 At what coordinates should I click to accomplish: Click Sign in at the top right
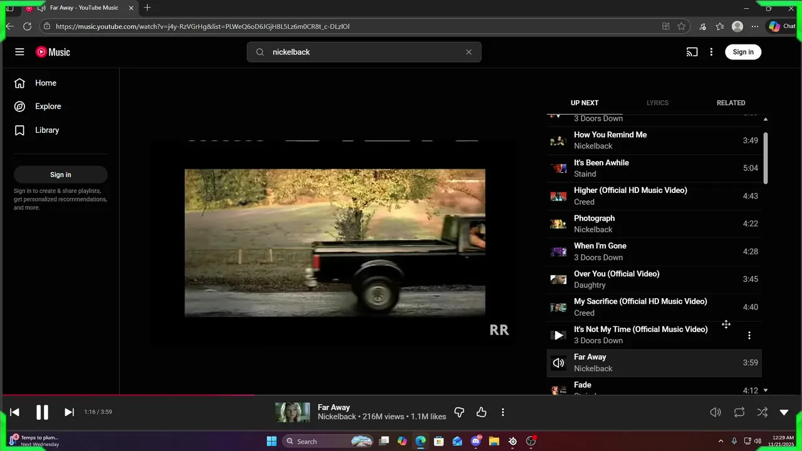(x=743, y=52)
